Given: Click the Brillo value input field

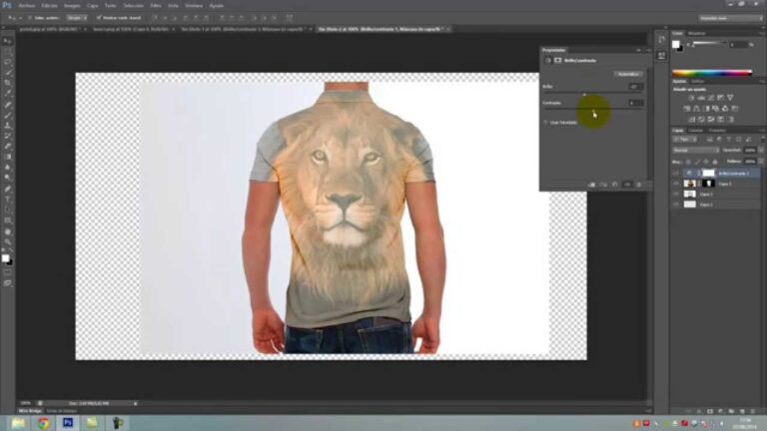Looking at the screenshot, I should pyautogui.click(x=635, y=87).
